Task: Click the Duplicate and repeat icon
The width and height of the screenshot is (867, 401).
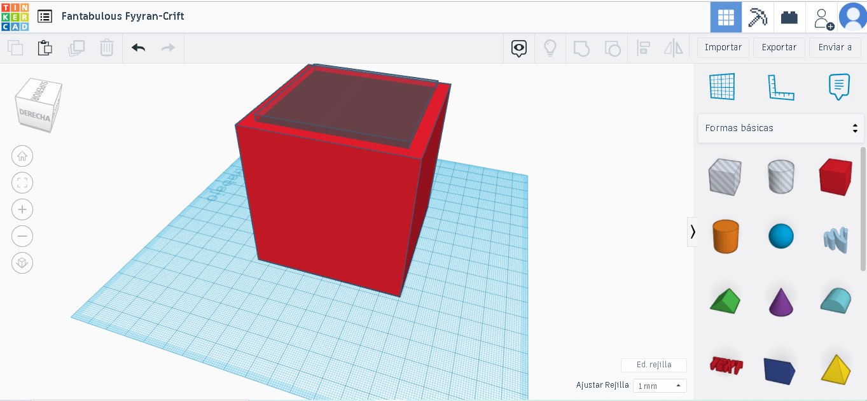Action: (x=76, y=48)
